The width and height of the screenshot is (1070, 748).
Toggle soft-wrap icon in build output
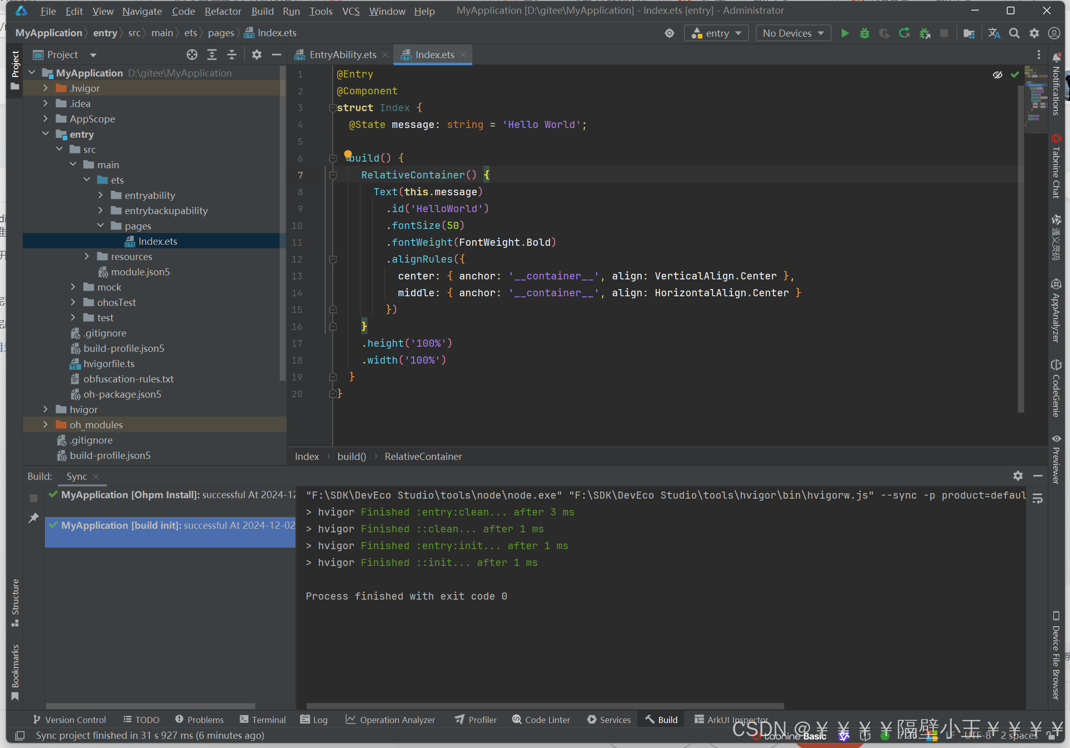[1037, 498]
